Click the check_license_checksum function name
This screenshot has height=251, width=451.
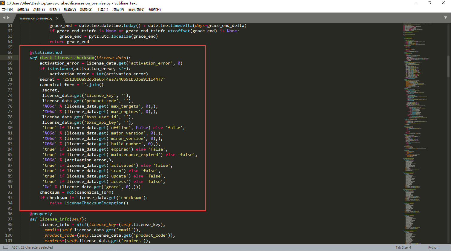[67, 58]
